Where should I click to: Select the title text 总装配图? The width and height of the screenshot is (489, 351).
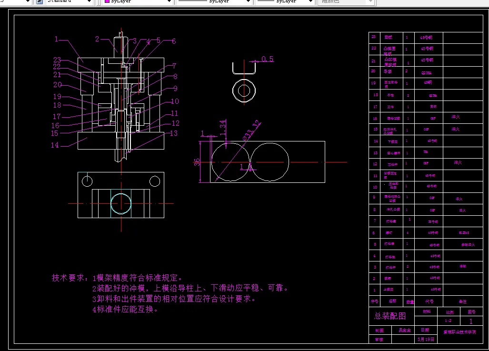[x=390, y=316]
